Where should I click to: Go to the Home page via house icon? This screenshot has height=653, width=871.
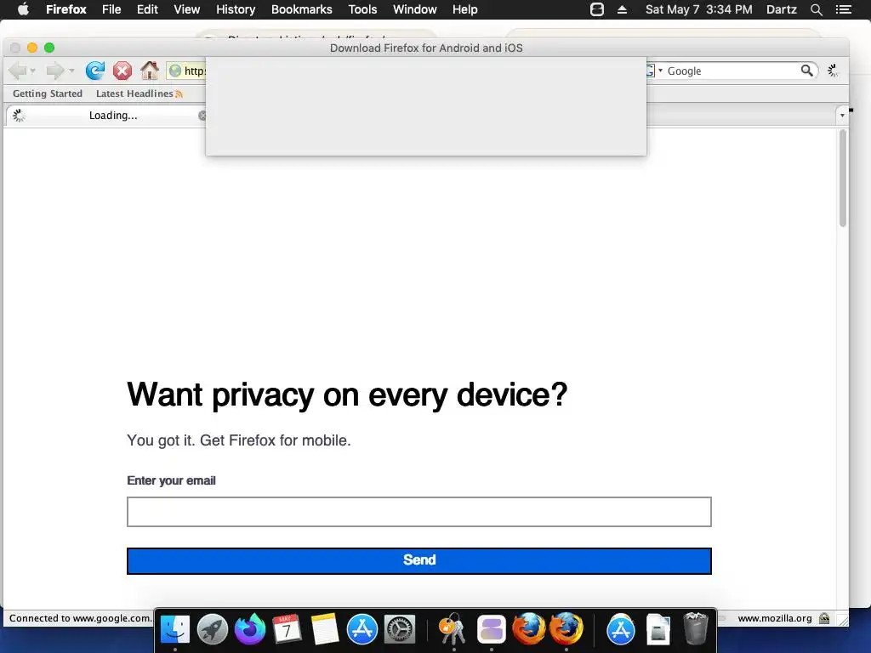click(x=150, y=70)
